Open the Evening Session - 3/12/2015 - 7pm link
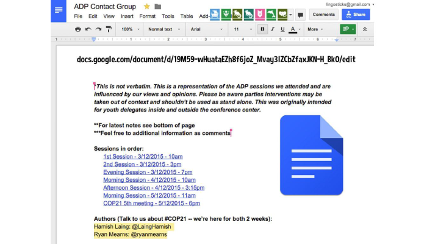The width and height of the screenshot is (427, 244). click(x=148, y=172)
